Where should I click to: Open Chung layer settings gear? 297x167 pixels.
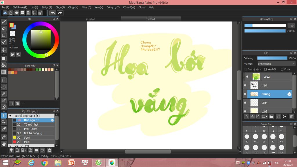point(289,94)
